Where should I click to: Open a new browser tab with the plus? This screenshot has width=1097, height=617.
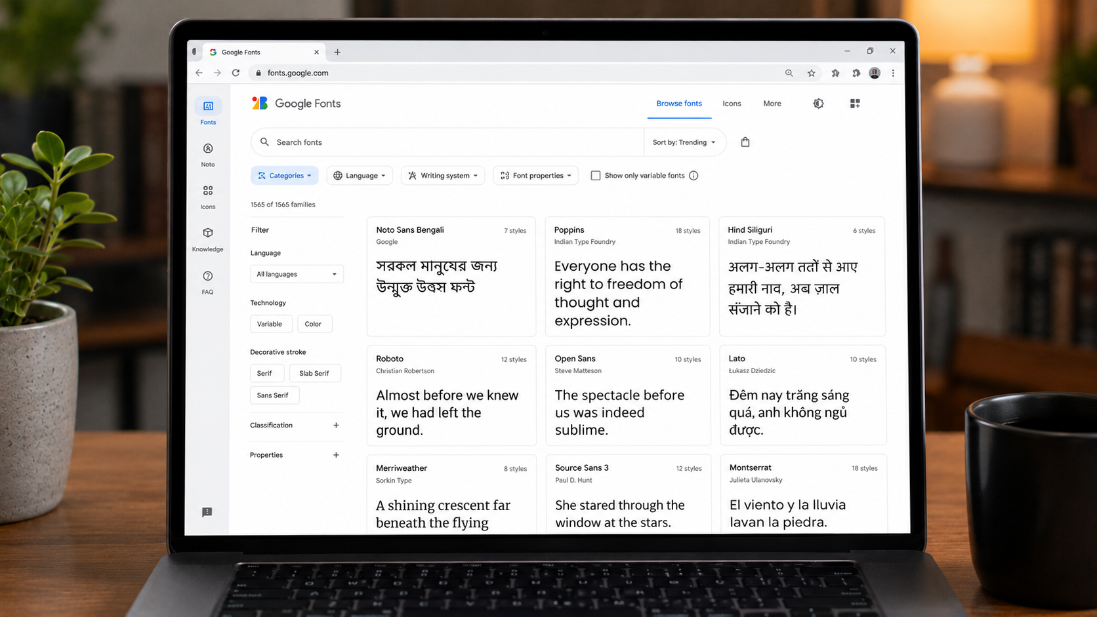pyautogui.click(x=337, y=52)
